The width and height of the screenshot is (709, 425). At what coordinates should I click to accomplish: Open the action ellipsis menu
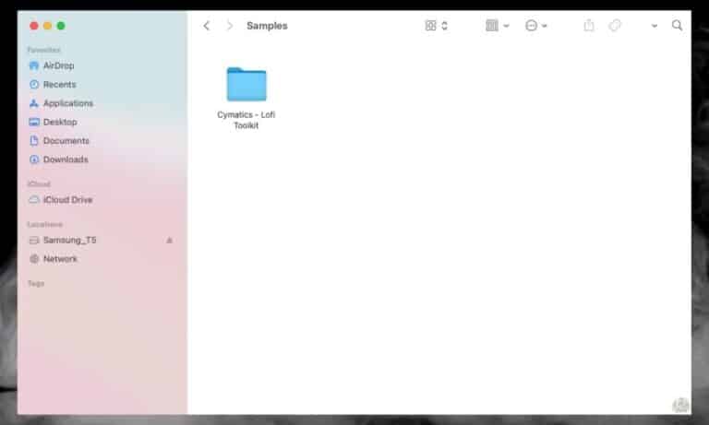[x=535, y=26]
